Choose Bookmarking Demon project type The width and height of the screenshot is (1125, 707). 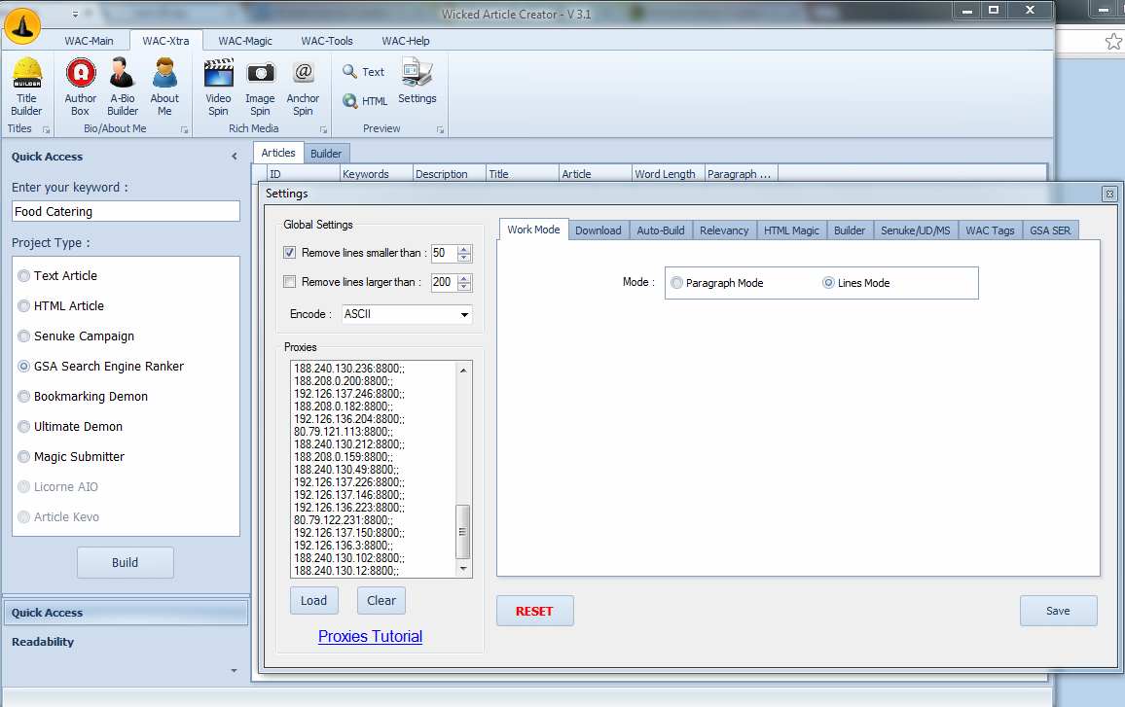84,397
